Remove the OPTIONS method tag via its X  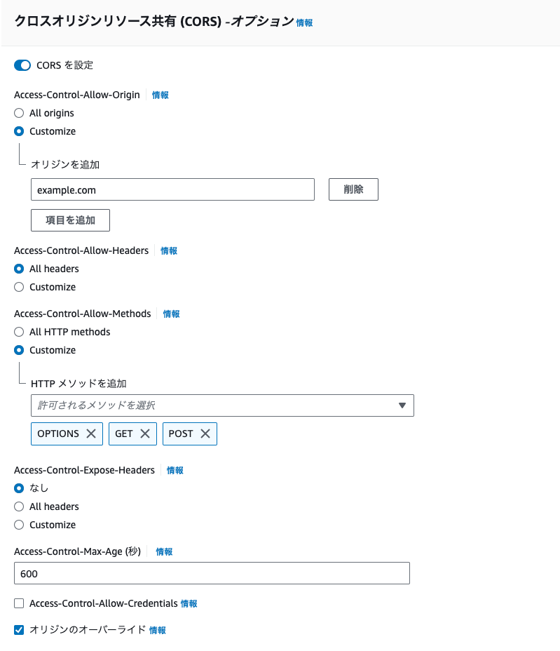91,434
